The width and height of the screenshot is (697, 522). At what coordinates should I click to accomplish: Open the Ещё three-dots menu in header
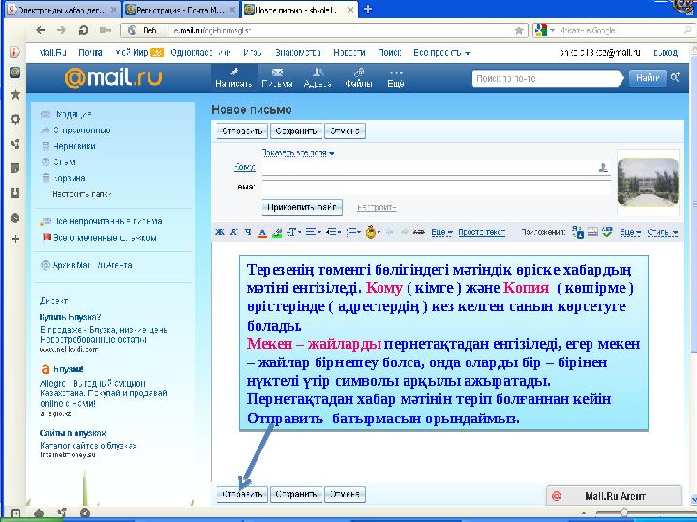pyautogui.click(x=396, y=77)
